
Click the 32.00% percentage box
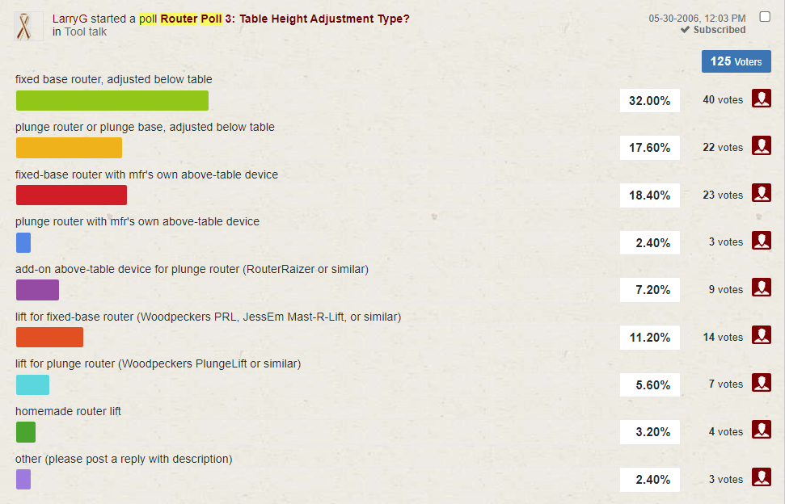pos(649,100)
